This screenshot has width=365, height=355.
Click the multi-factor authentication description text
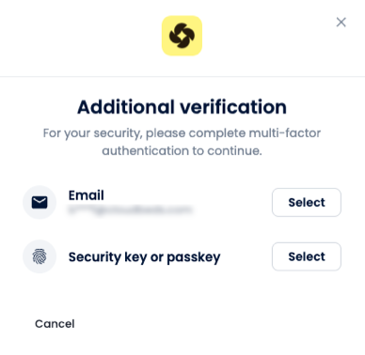click(x=182, y=142)
